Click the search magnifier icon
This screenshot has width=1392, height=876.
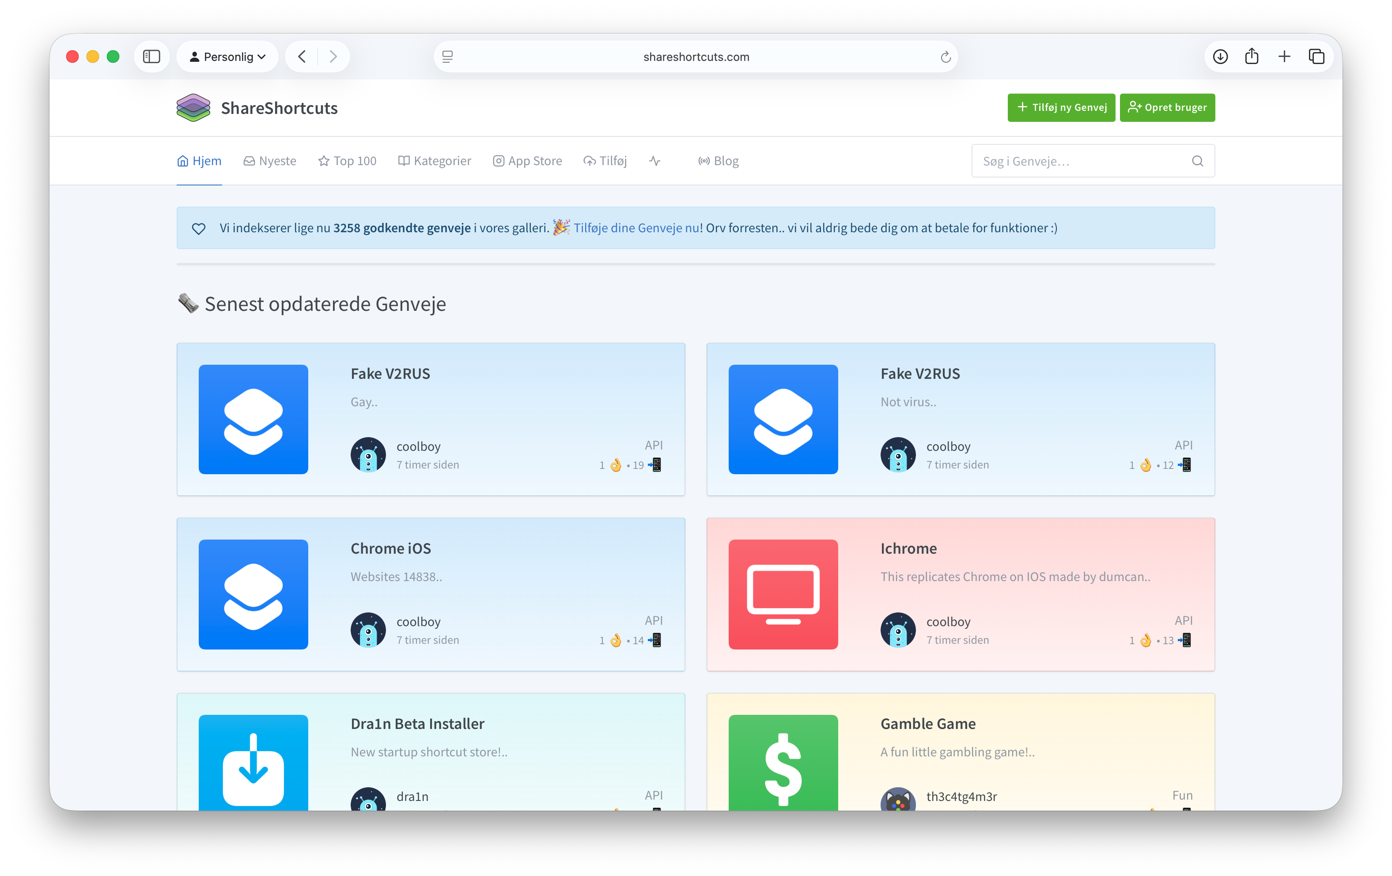pyautogui.click(x=1197, y=161)
